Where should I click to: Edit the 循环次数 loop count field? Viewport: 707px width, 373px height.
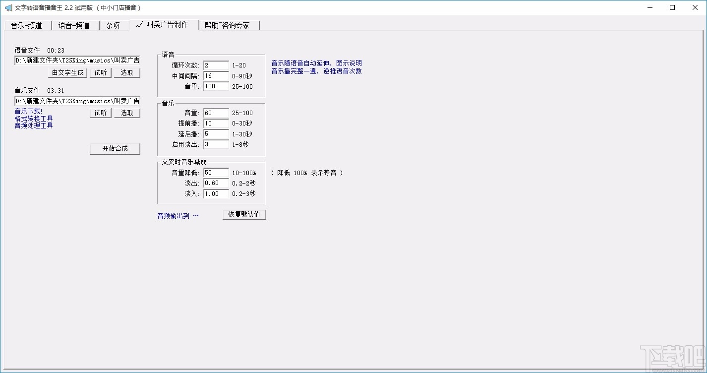[216, 65]
